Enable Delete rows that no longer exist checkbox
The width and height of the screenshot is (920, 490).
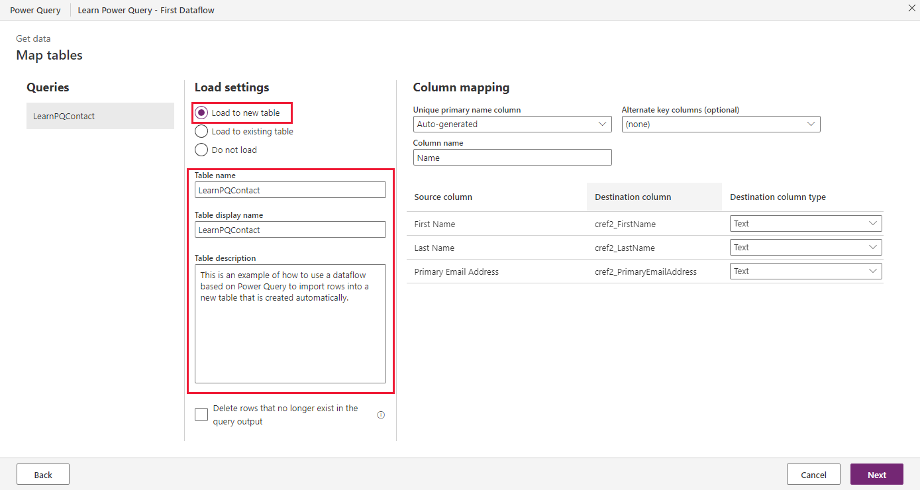tap(201, 415)
